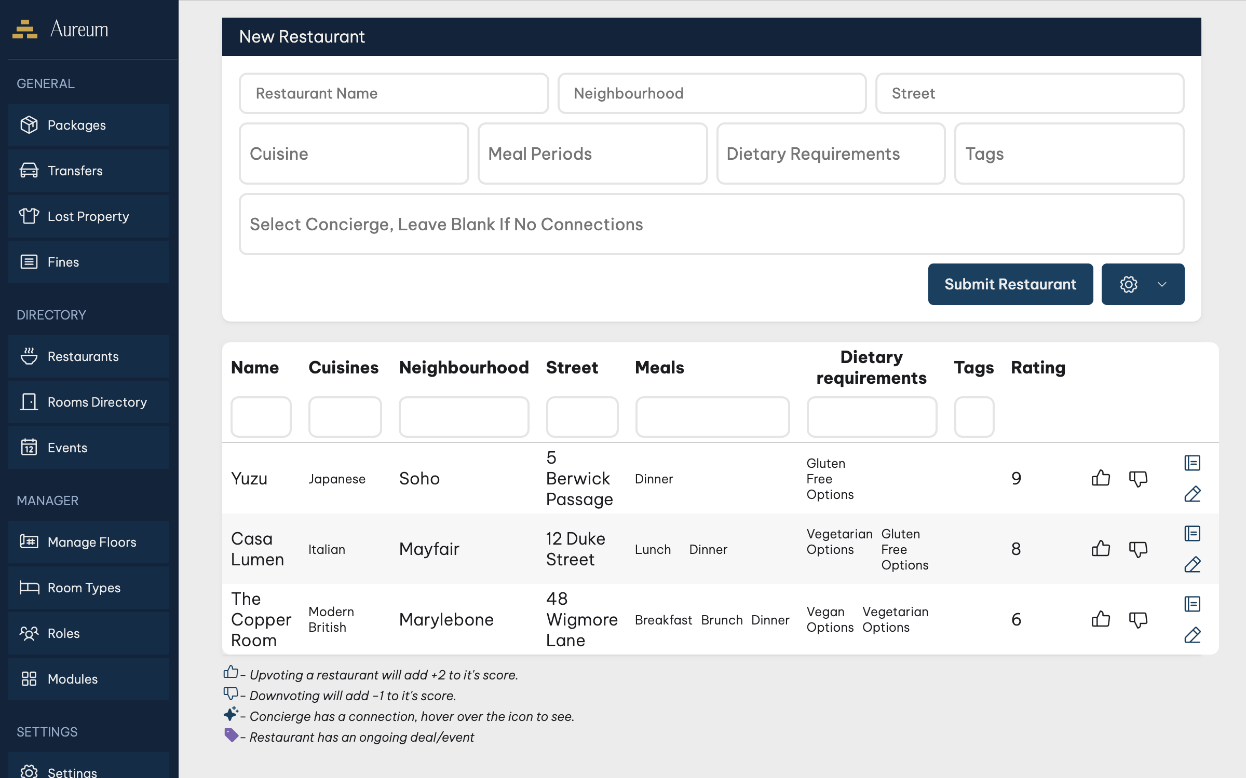Click the Manage Floors icon
The width and height of the screenshot is (1246, 778).
click(29, 541)
